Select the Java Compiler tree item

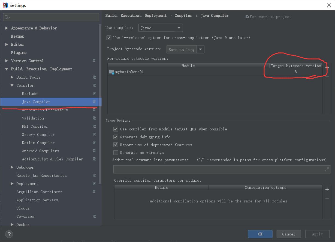click(x=51, y=102)
